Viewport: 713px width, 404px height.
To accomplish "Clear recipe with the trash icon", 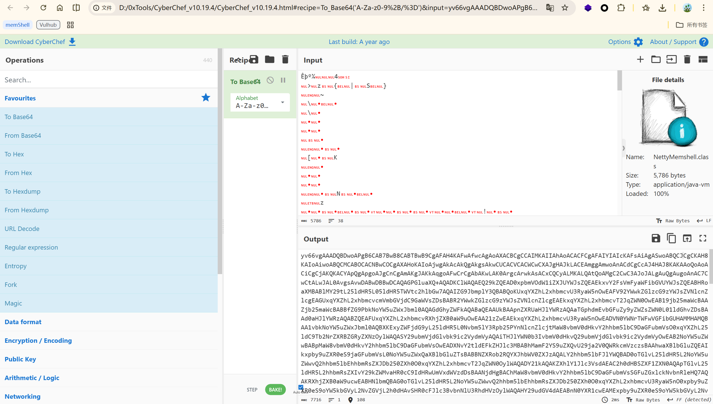I will coord(285,59).
